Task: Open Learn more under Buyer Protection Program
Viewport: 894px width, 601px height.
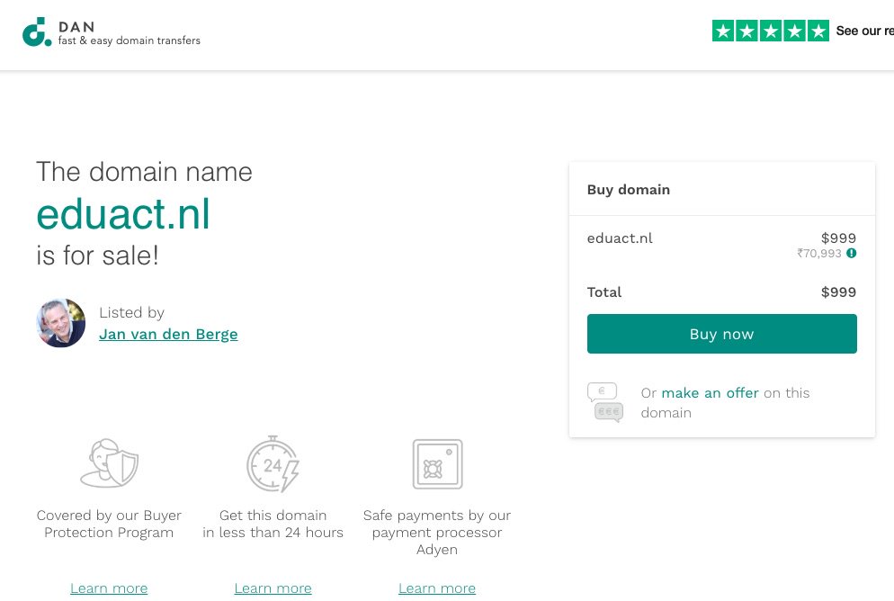Action: [x=109, y=588]
